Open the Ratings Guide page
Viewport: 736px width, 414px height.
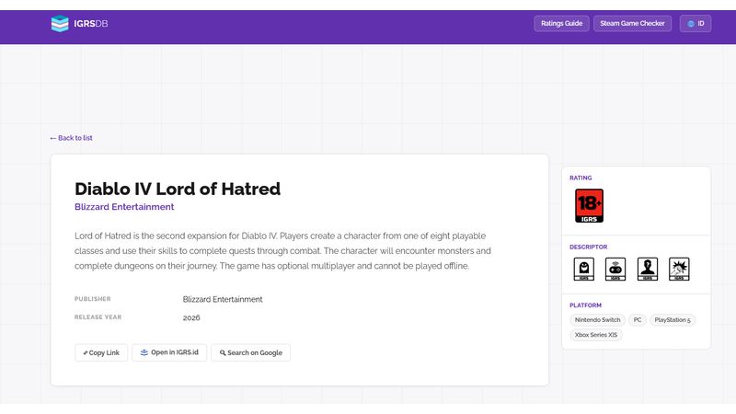tap(561, 24)
